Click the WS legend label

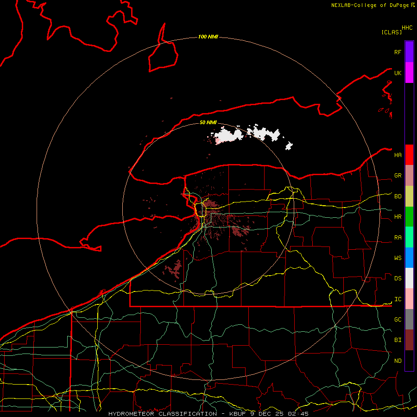tap(398, 258)
